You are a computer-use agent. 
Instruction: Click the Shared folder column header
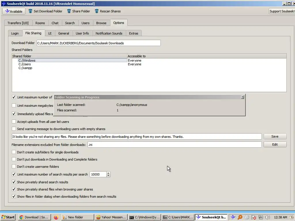pyautogui.click(x=70, y=56)
